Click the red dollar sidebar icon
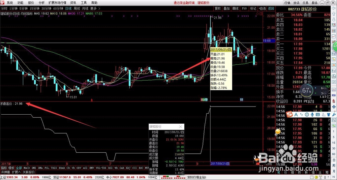The width and height of the screenshot is (337, 180). click(334, 102)
